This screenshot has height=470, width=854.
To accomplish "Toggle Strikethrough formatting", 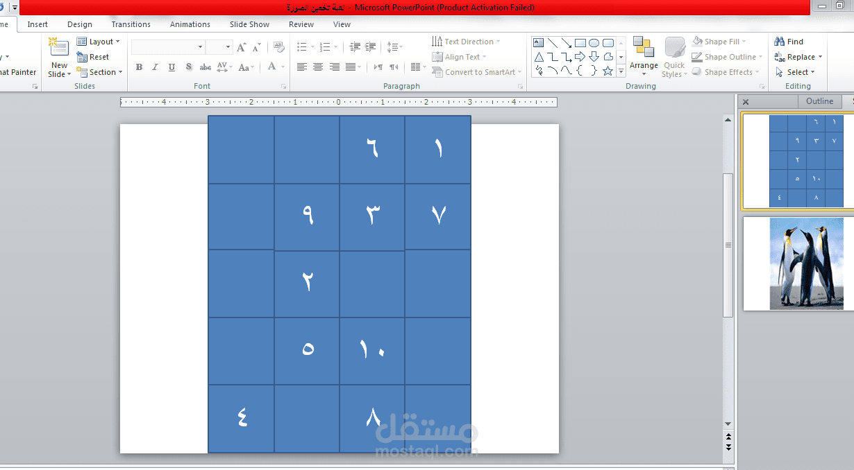I will click(x=206, y=67).
